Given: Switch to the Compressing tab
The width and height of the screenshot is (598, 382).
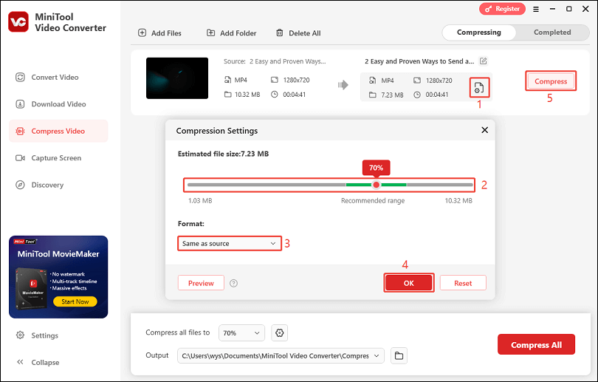Looking at the screenshot, I should coord(479,33).
